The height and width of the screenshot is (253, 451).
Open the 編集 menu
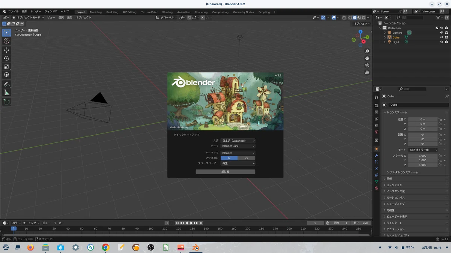(24, 12)
